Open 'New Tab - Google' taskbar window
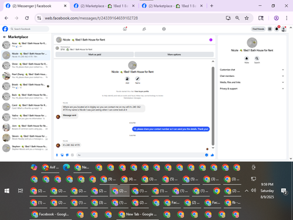The image size is (293, 220). (x=138, y=214)
